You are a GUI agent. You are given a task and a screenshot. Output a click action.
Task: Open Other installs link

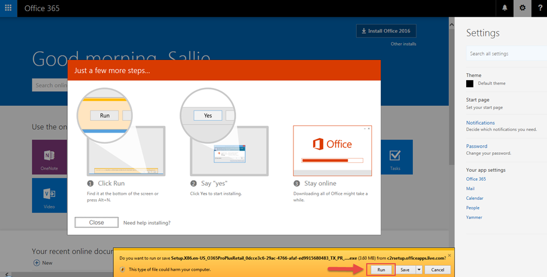pyautogui.click(x=403, y=44)
